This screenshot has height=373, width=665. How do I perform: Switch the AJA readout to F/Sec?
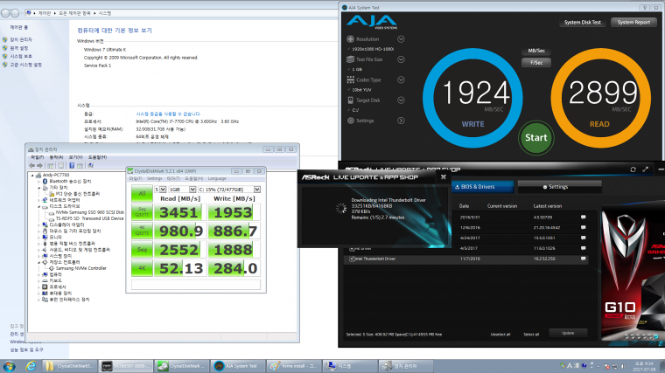(x=536, y=63)
